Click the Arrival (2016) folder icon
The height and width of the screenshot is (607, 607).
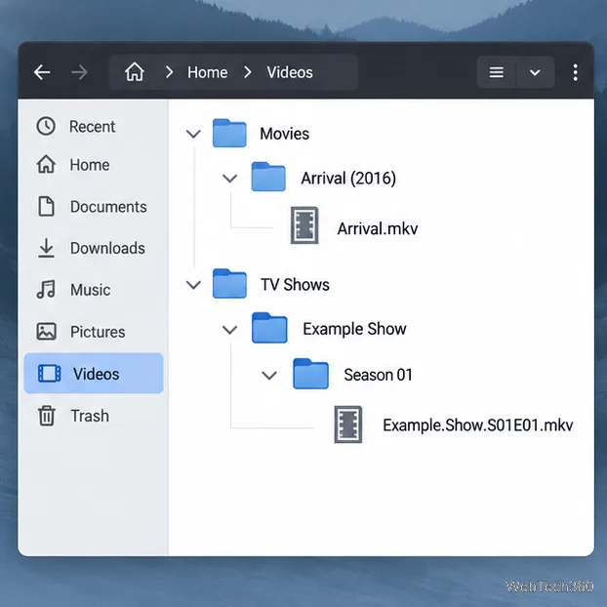(x=268, y=177)
